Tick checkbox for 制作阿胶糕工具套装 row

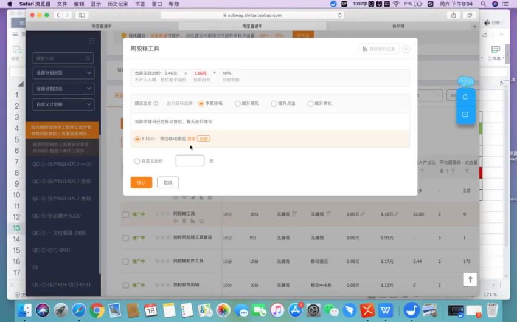click(x=126, y=238)
